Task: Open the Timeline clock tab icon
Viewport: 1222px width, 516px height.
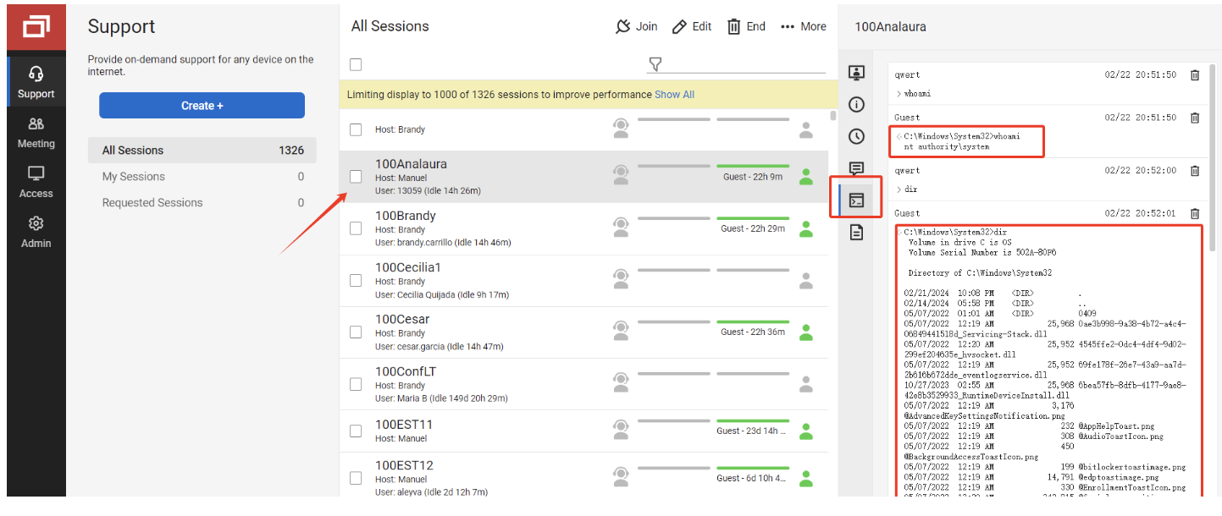Action: click(x=856, y=136)
